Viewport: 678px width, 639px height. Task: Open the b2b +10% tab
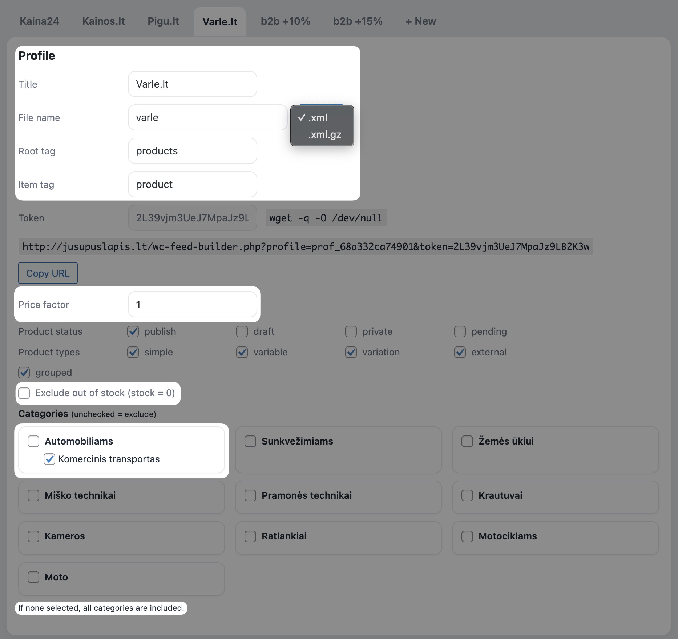pyautogui.click(x=285, y=21)
